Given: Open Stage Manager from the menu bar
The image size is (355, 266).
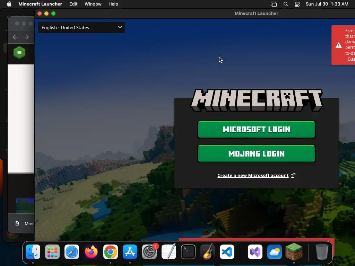Looking at the screenshot, I should tap(274, 4).
